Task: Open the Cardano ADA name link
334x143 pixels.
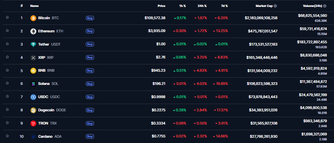Action: coord(50,136)
